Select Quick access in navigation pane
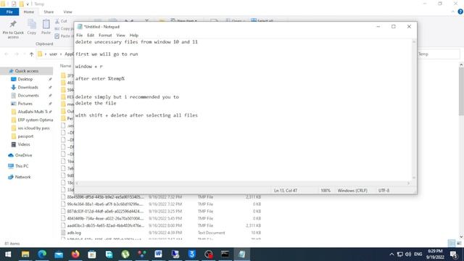Screen dimensions: 464x261 (x=27, y=71)
